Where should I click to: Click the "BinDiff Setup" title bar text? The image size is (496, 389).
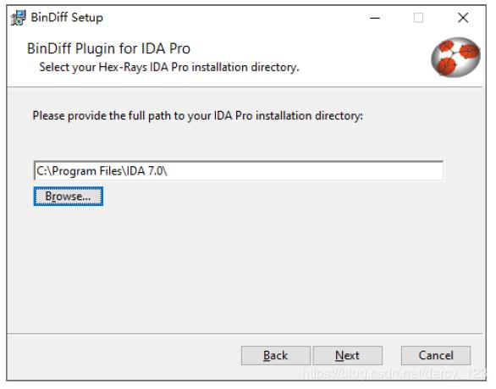pos(67,18)
